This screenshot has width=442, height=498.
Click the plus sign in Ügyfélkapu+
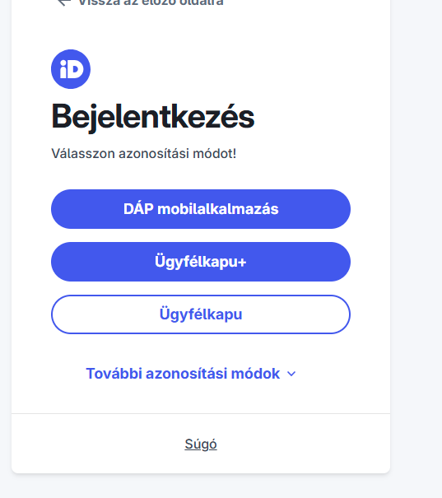242,263
